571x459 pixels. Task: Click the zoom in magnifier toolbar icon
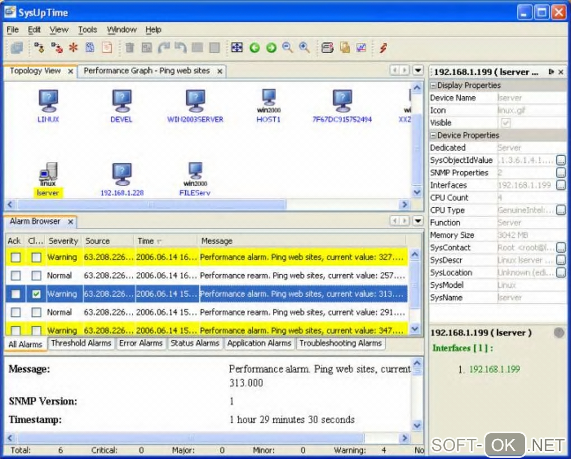tap(305, 48)
